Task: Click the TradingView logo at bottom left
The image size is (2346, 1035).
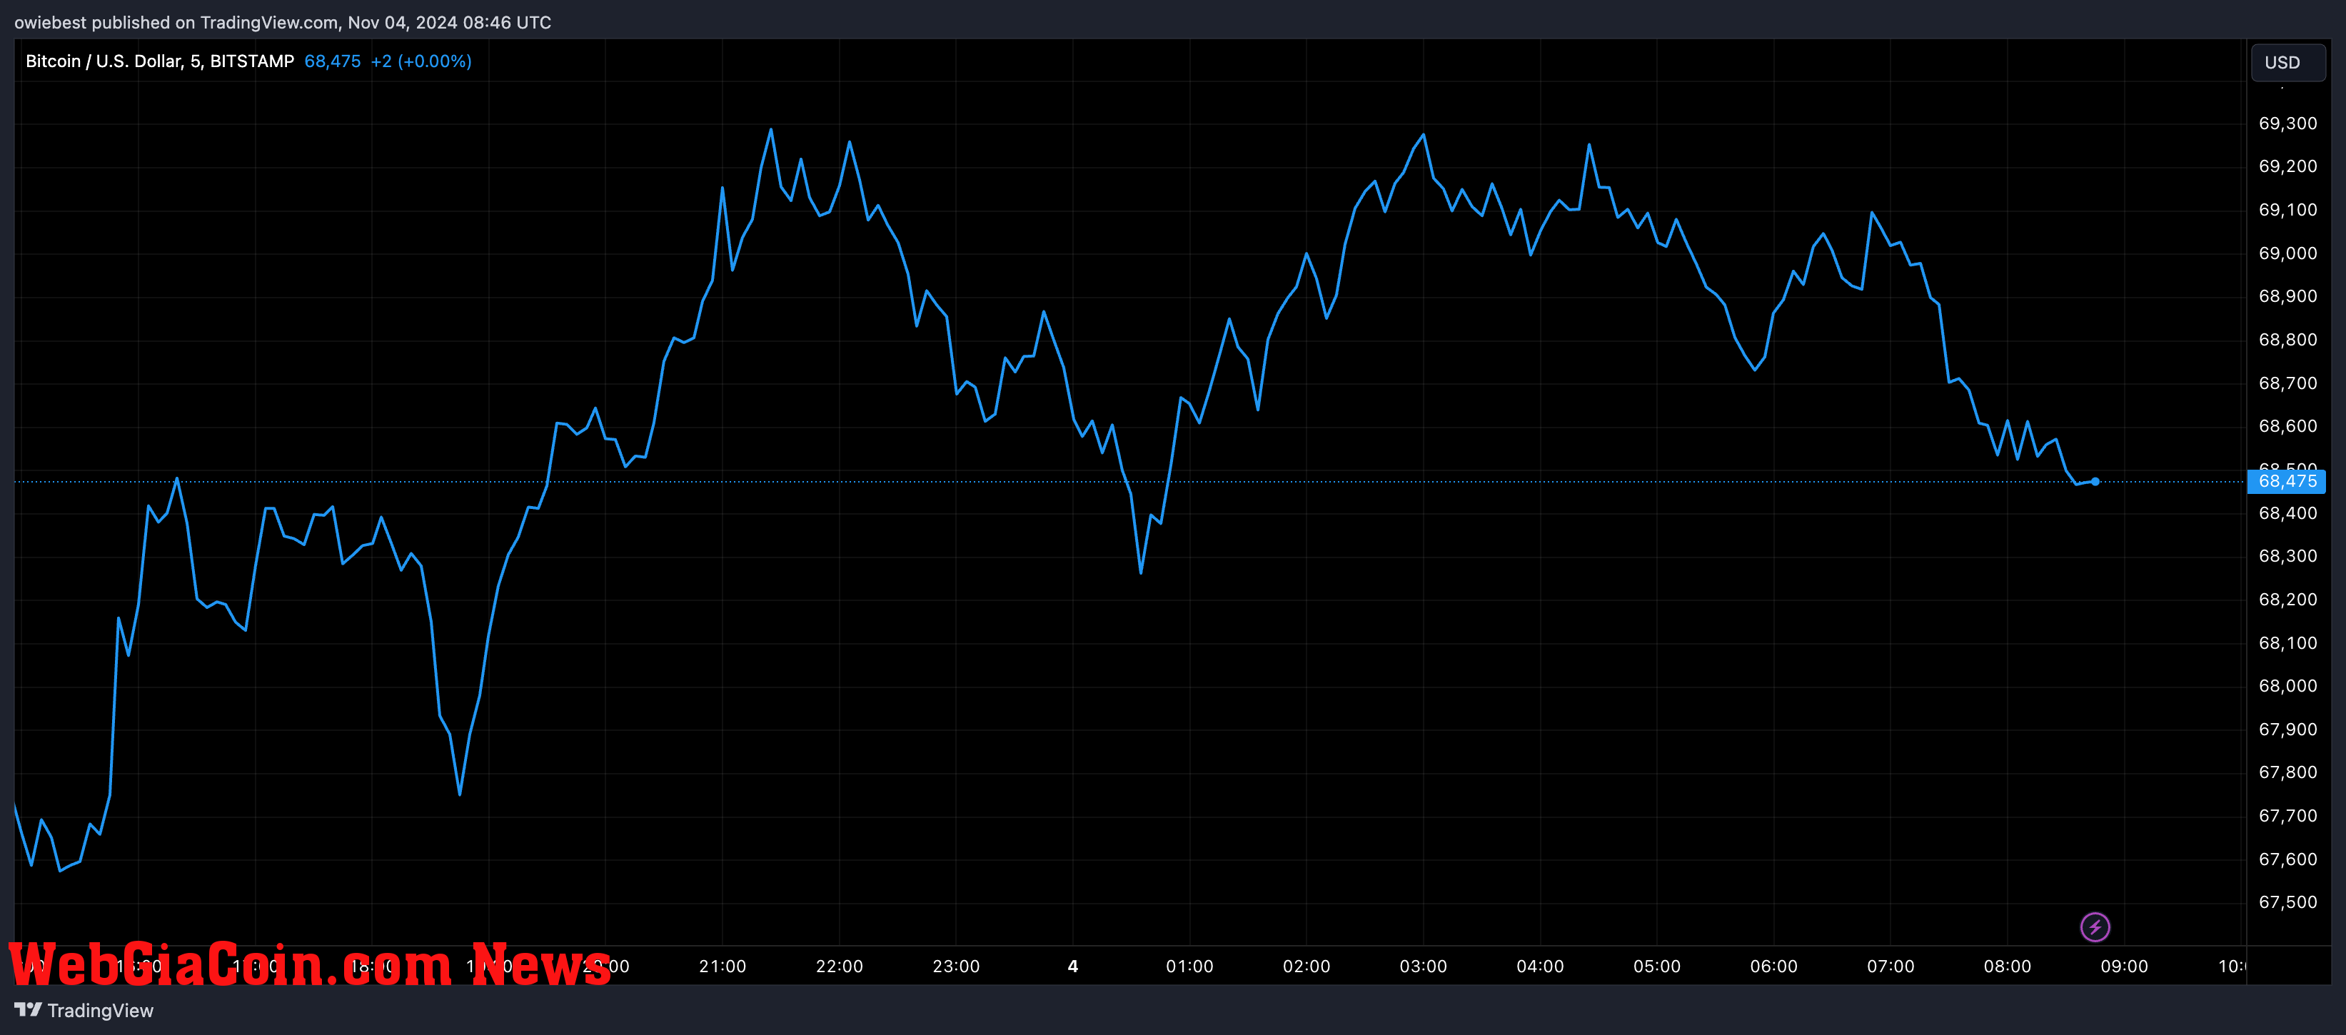Action: coord(85,1011)
